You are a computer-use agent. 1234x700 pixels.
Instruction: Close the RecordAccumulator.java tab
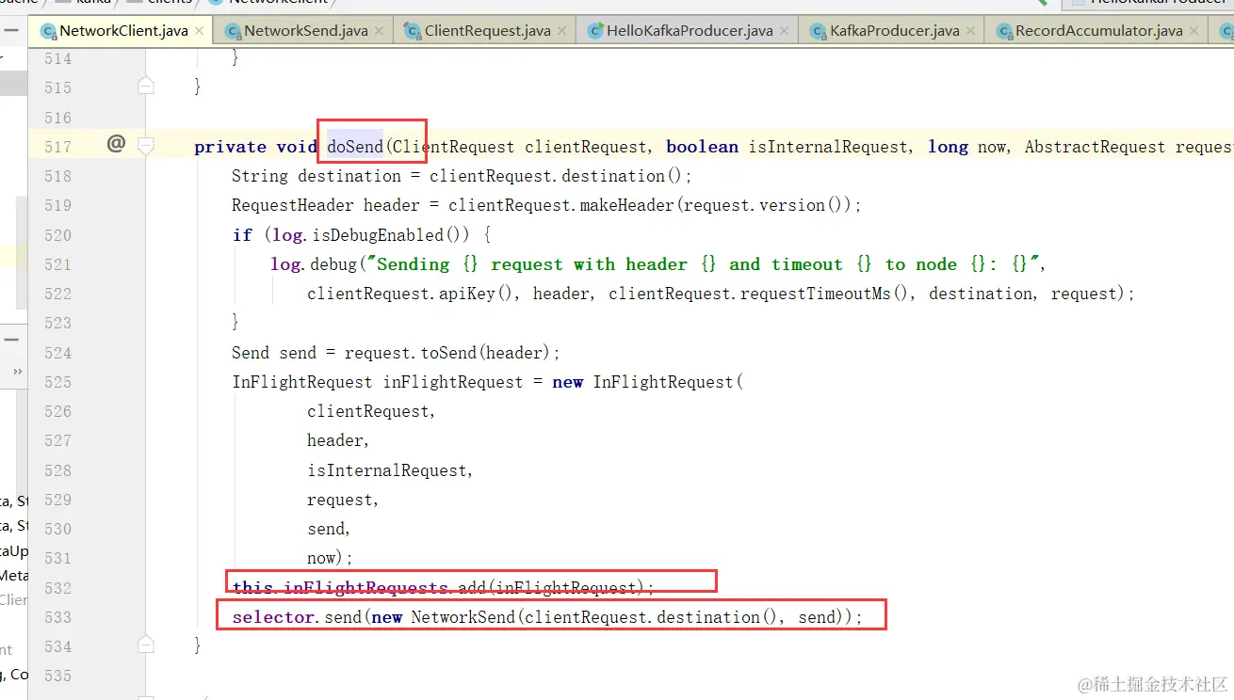pos(1193,31)
